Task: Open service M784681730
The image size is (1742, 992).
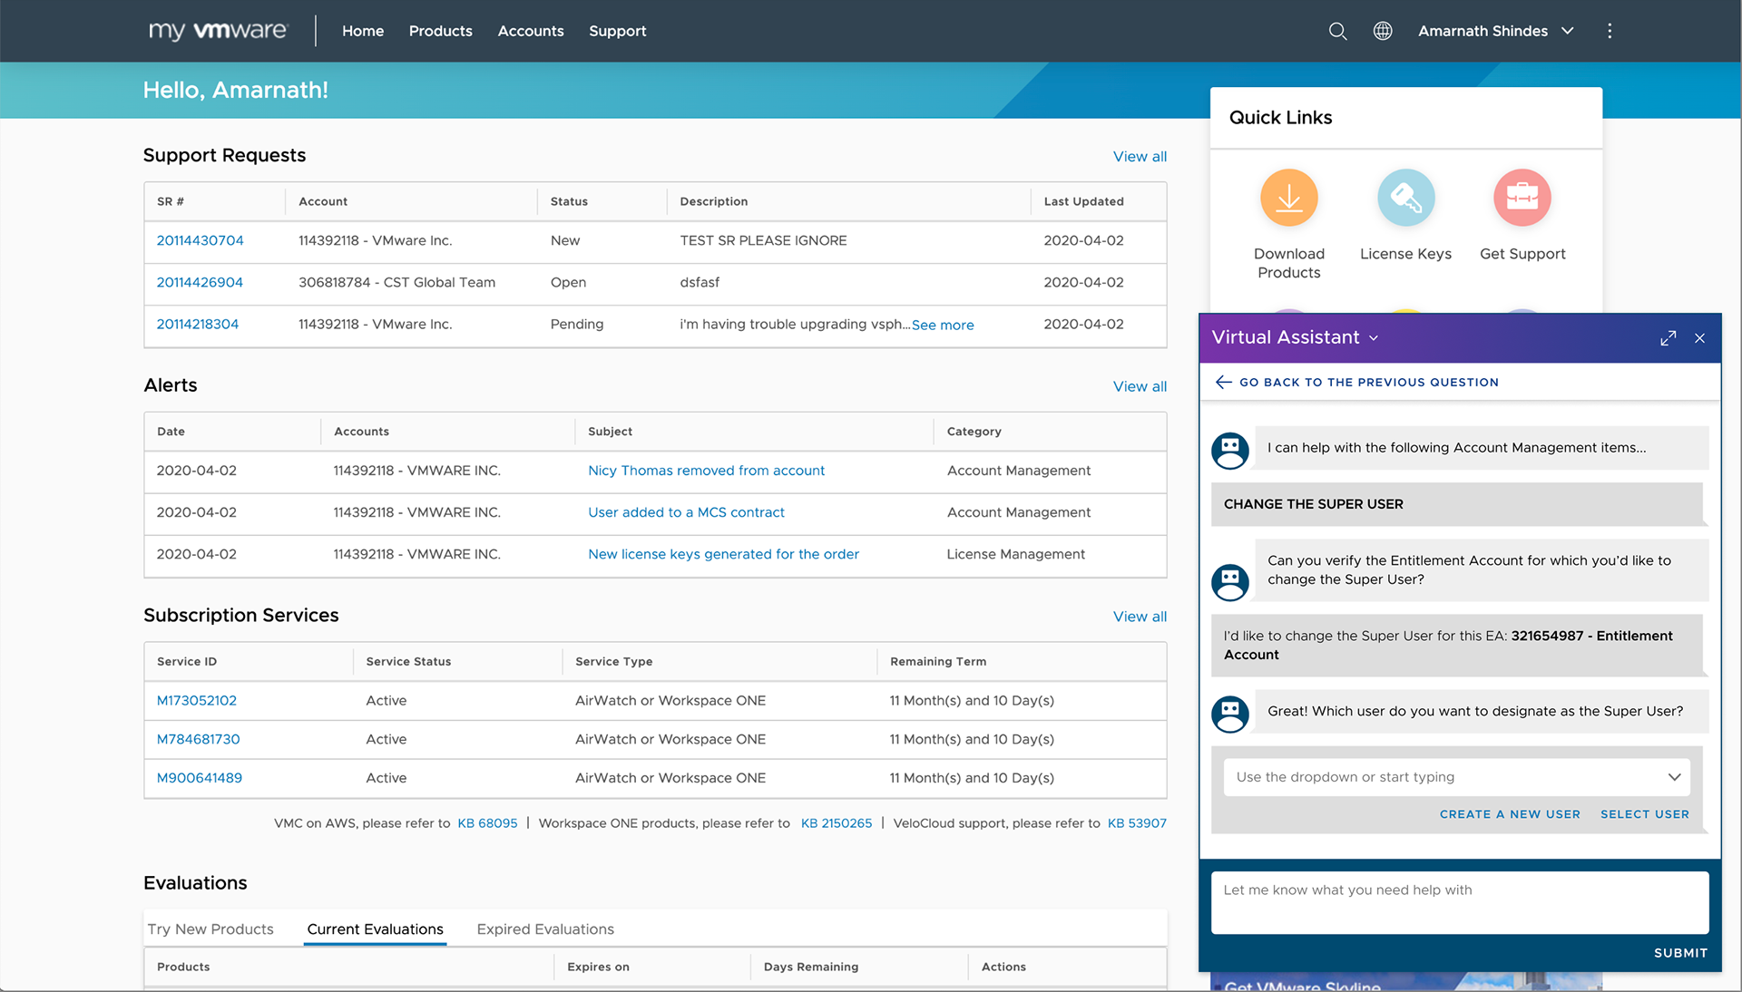Action: click(198, 739)
